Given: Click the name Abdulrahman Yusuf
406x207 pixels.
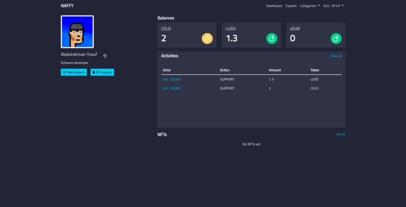Looking at the screenshot, I should pyautogui.click(x=79, y=54).
